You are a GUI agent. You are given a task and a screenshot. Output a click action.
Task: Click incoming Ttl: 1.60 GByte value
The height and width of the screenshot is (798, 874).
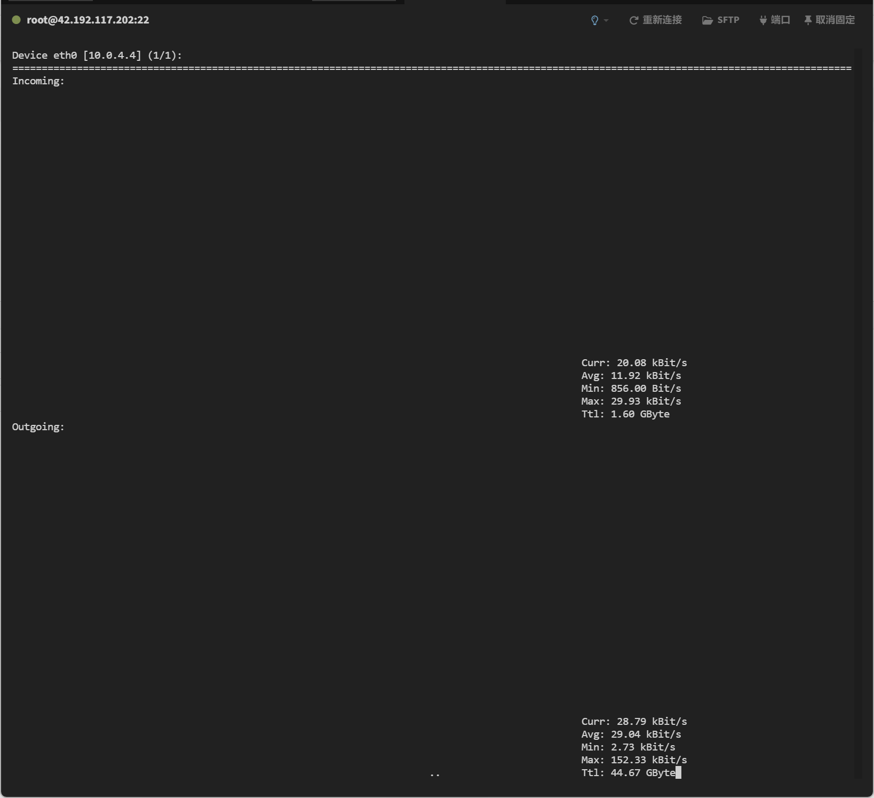tap(625, 414)
